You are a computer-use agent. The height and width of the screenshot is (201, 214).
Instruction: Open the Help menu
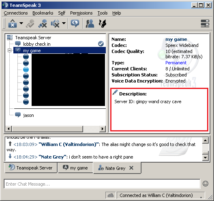pyautogui.click(x=117, y=13)
